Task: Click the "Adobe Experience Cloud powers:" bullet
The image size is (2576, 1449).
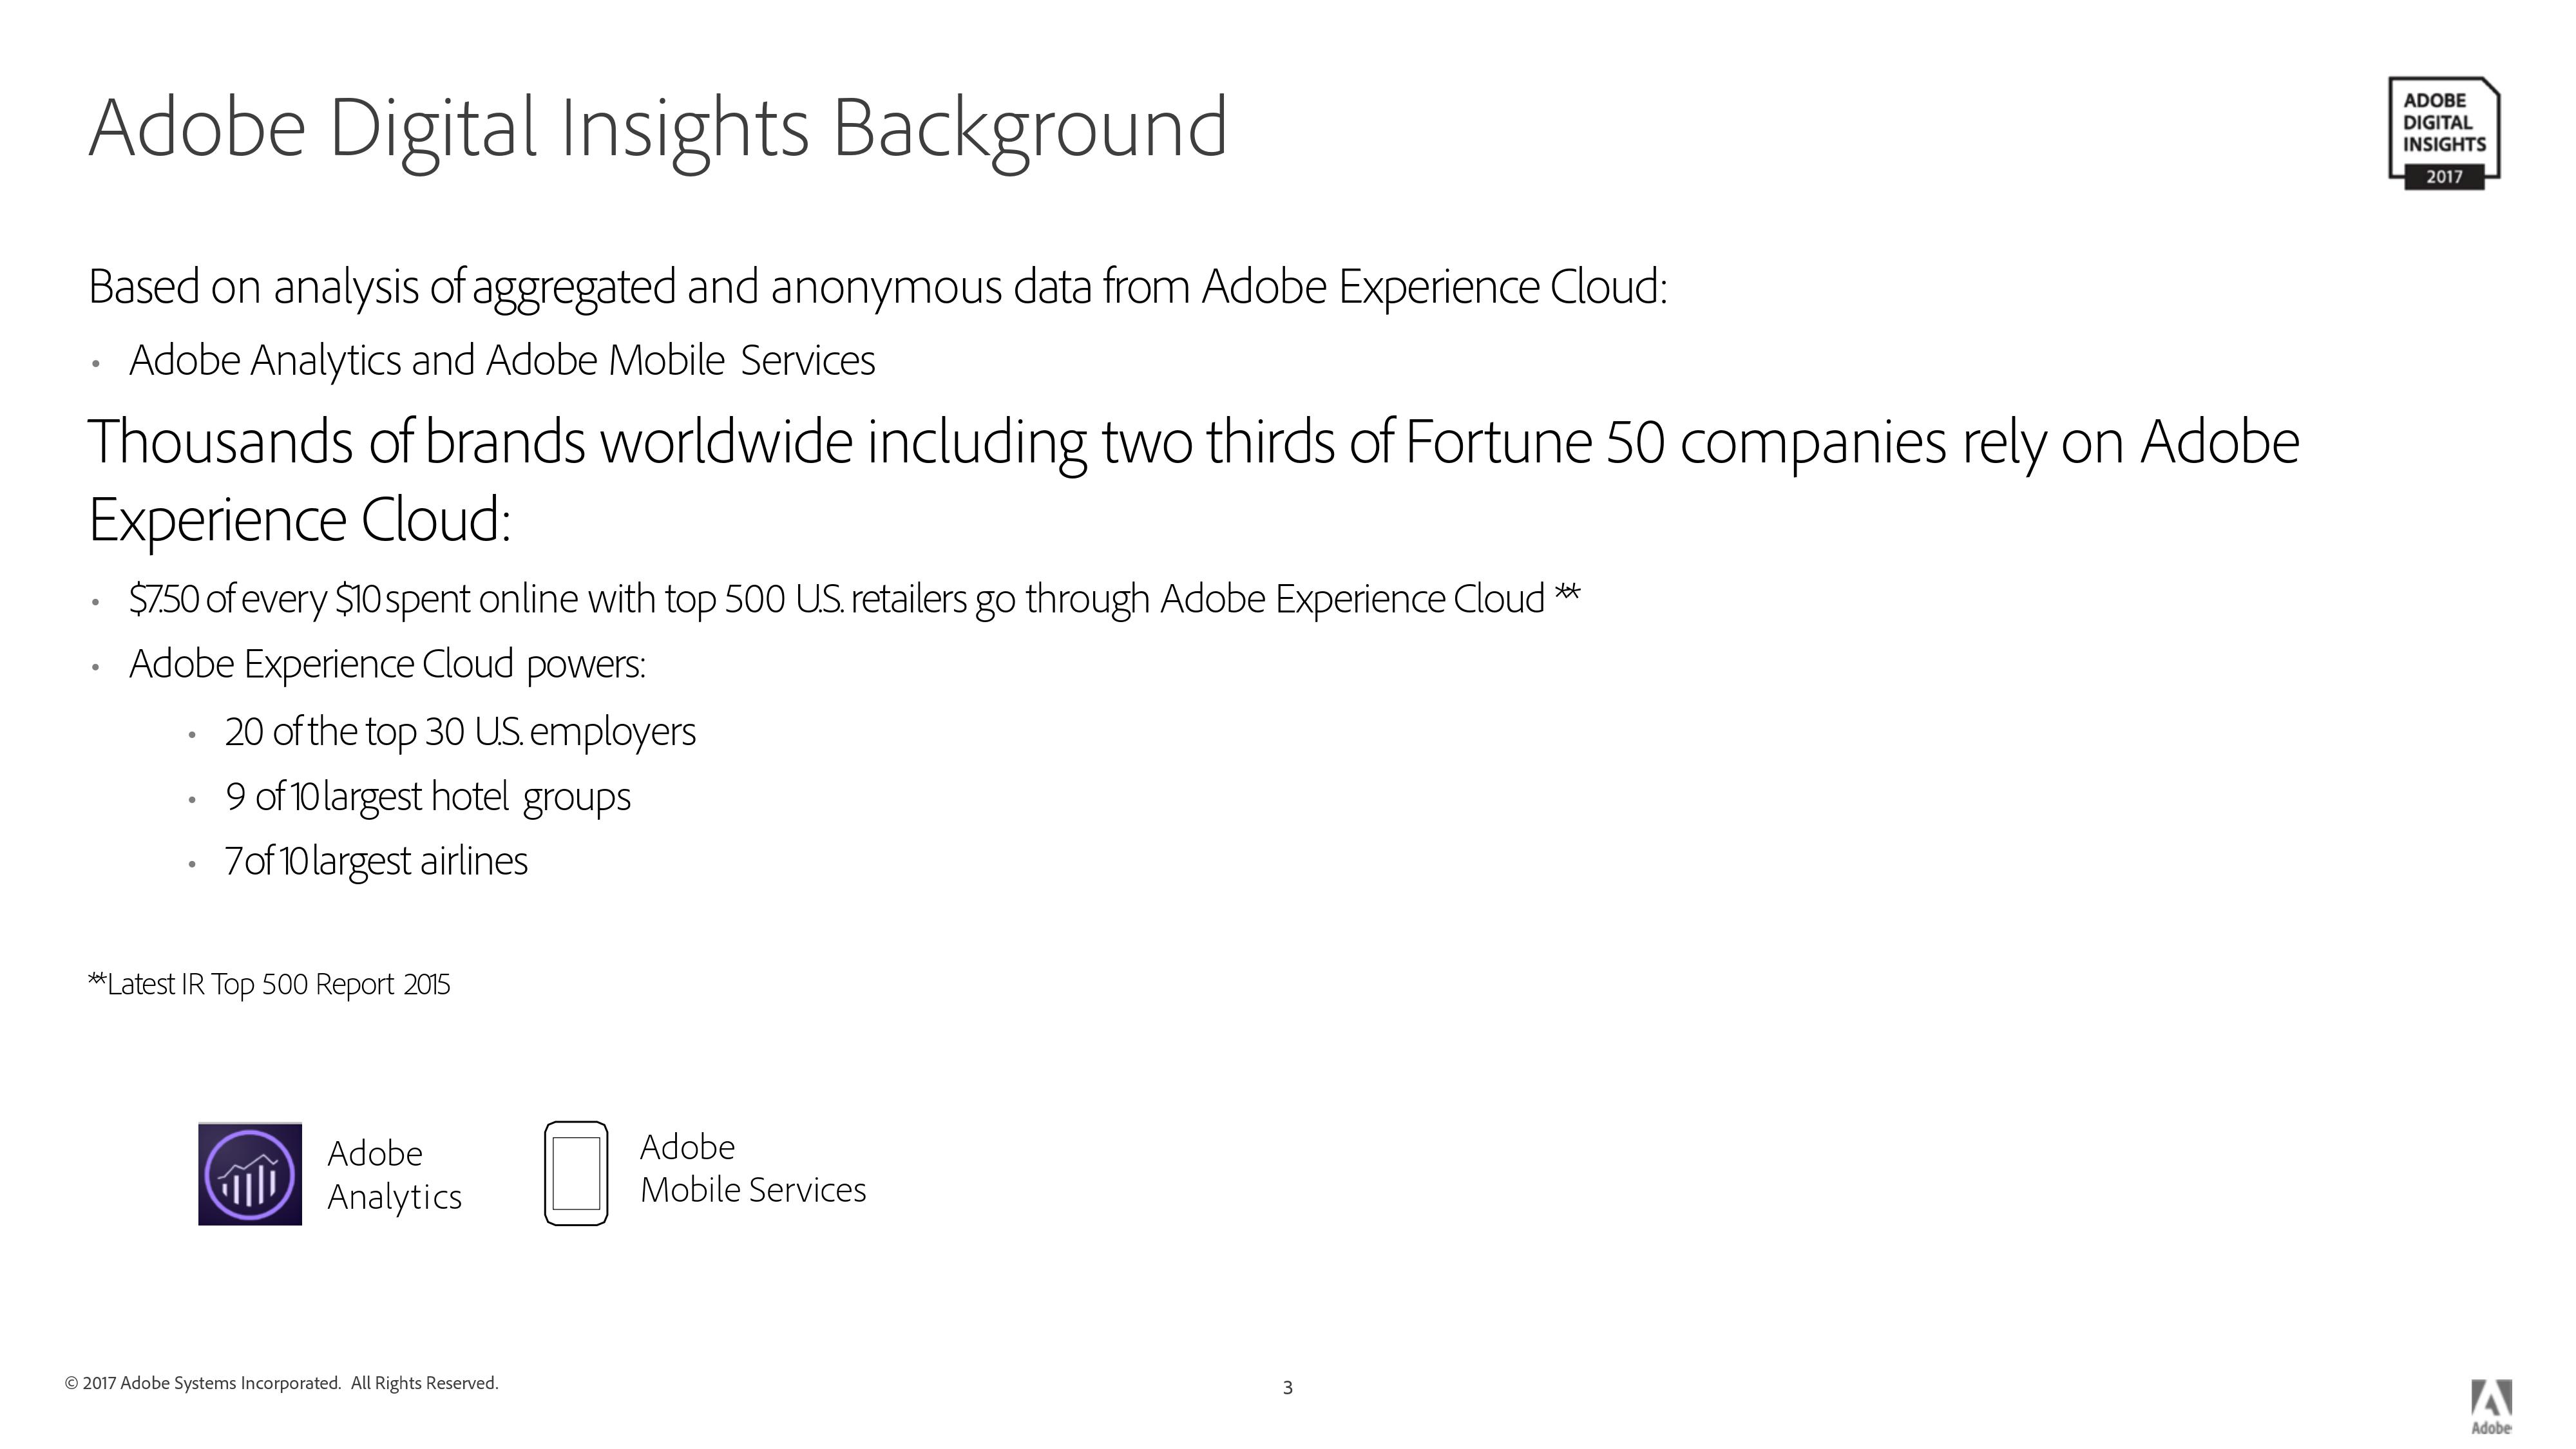Action: tap(387, 664)
